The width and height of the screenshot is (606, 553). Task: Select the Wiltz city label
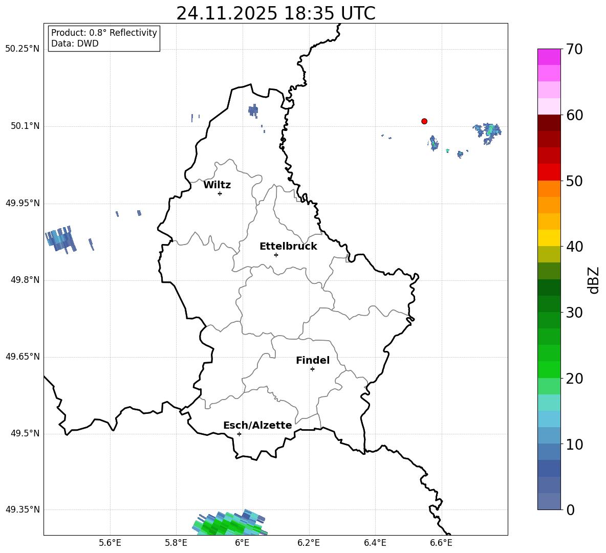pyautogui.click(x=217, y=185)
